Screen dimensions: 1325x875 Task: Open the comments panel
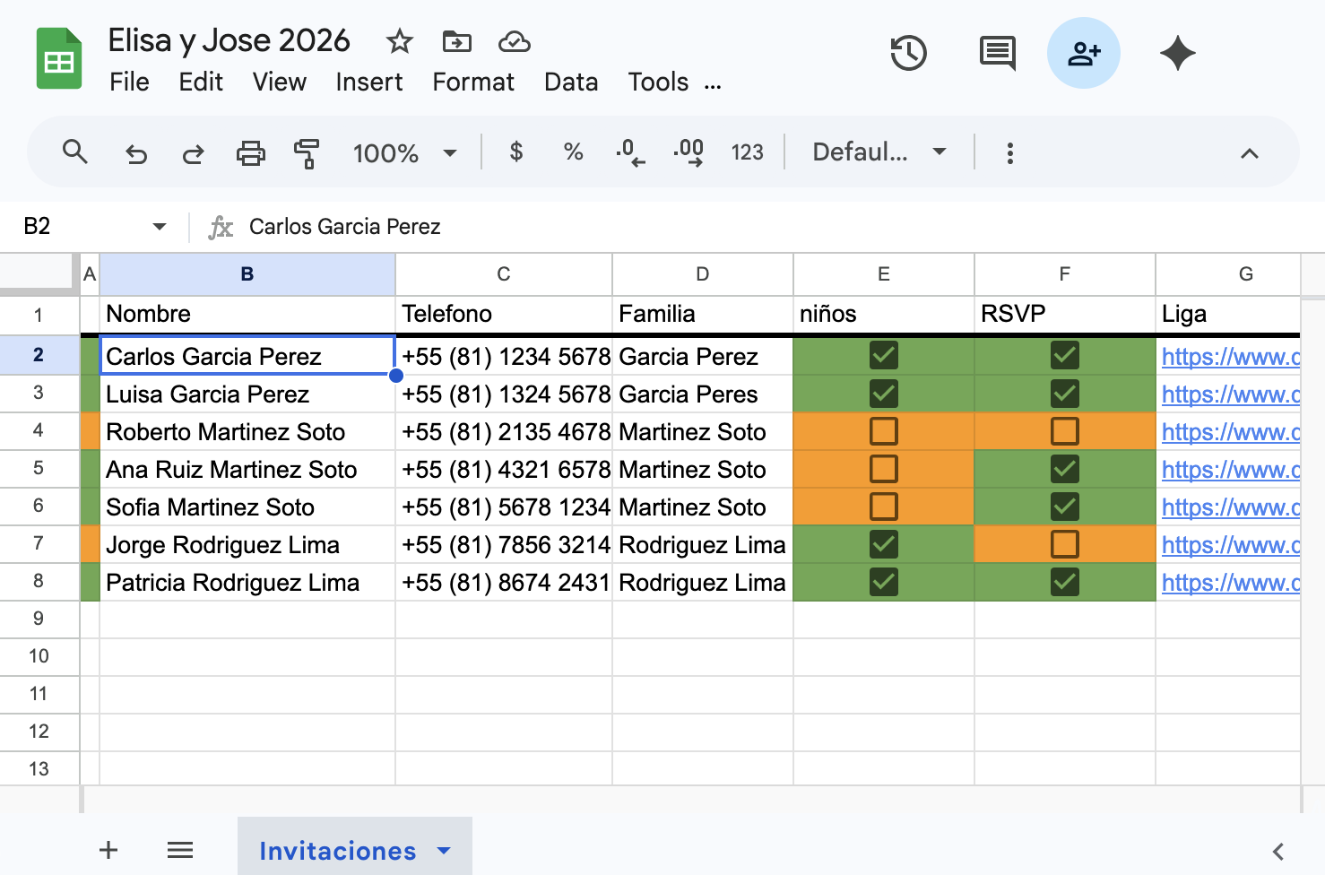996,53
